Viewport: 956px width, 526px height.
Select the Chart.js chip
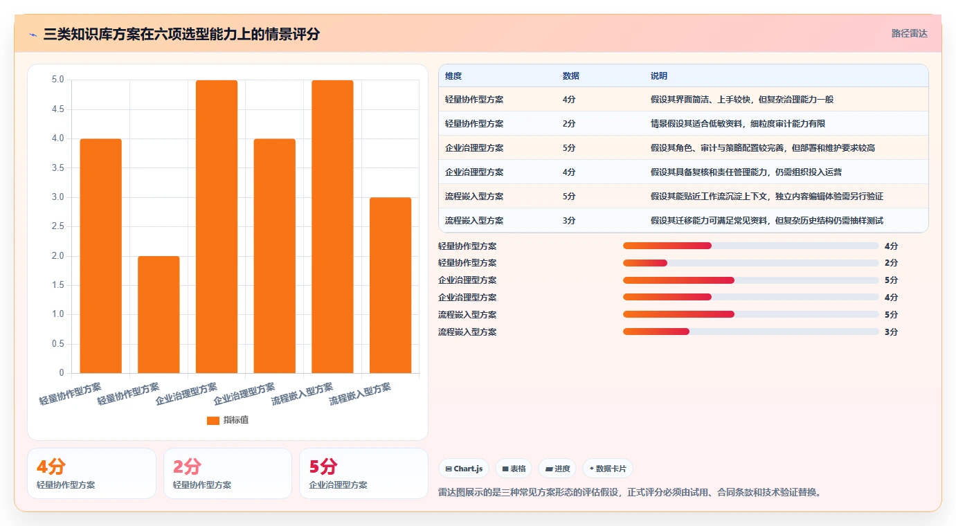(x=464, y=469)
